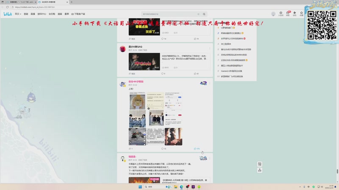Image resolution: width=339 pixels, height=190 pixels.
Task: Open the pink username above 上班! post
Action: coord(136,81)
